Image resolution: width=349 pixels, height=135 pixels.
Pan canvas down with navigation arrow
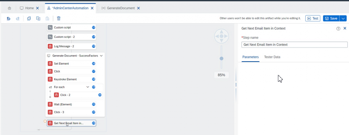pyautogui.click(x=222, y=41)
